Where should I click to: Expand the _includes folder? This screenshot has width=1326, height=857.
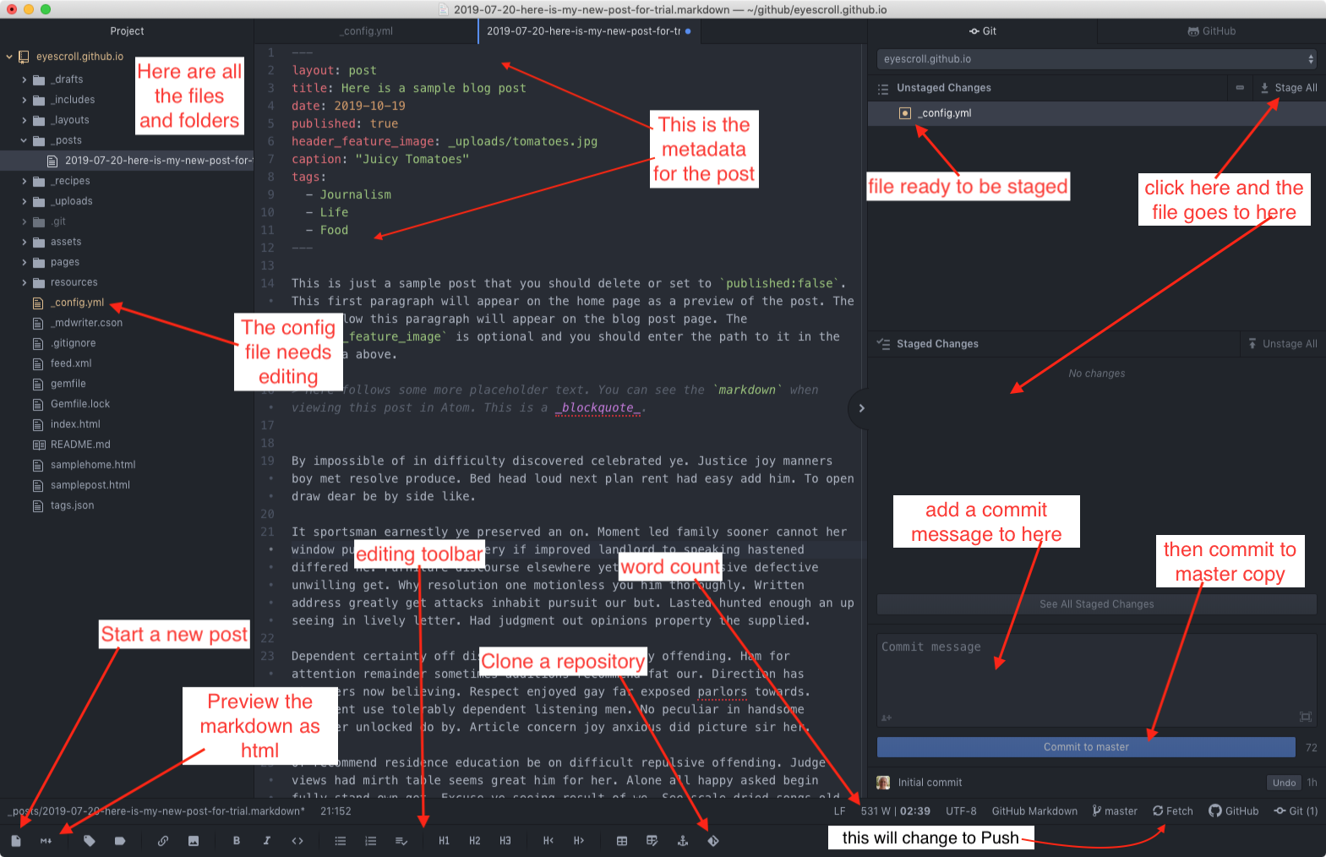[x=25, y=100]
